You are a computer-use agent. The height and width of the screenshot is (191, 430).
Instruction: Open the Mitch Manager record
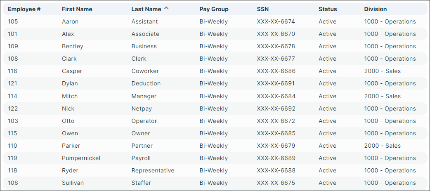click(x=215, y=96)
